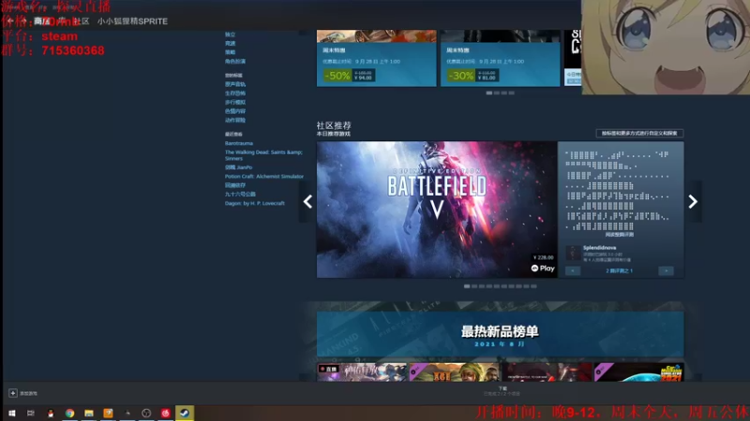Click the EA Play logo on Battlefield banner

click(543, 269)
